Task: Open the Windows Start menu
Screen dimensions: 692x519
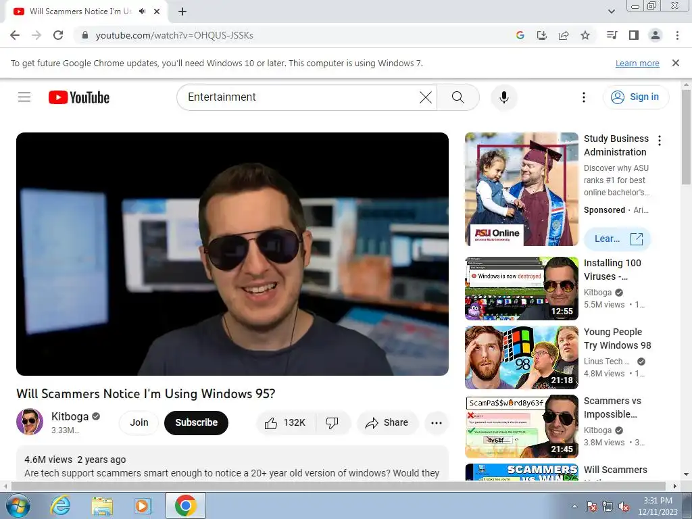Action: 18,505
